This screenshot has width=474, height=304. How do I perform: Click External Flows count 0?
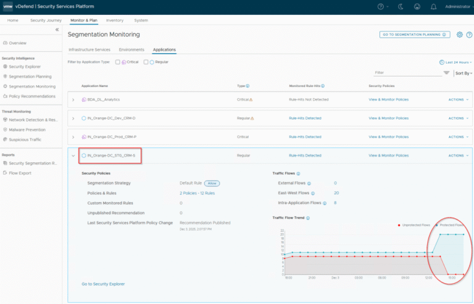tap(335, 183)
